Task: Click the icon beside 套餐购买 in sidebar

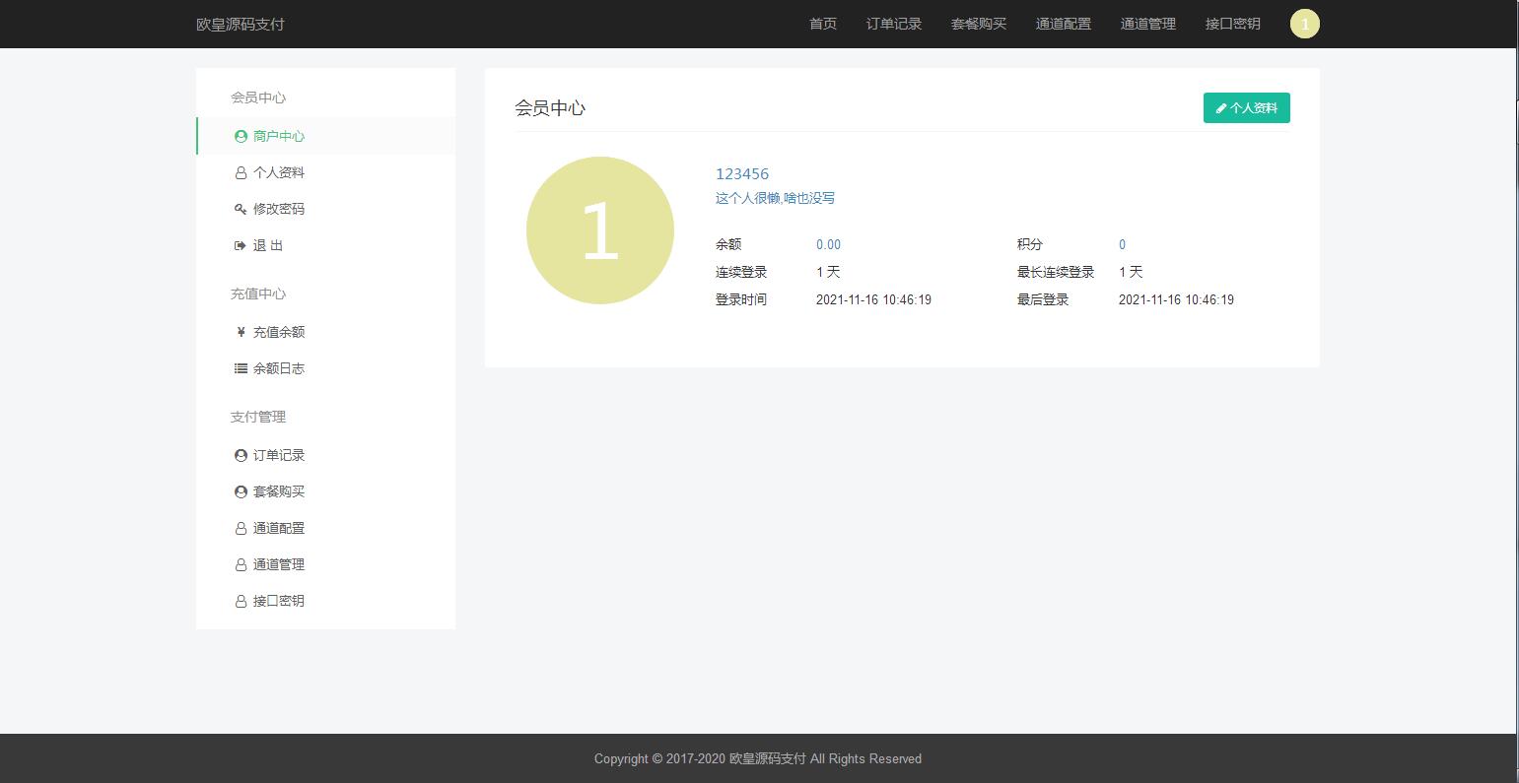Action: tap(241, 492)
